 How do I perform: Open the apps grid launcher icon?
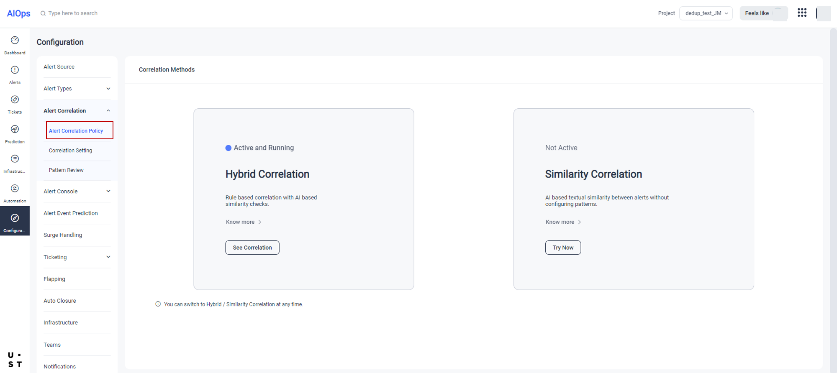pyautogui.click(x=802, y=13)
